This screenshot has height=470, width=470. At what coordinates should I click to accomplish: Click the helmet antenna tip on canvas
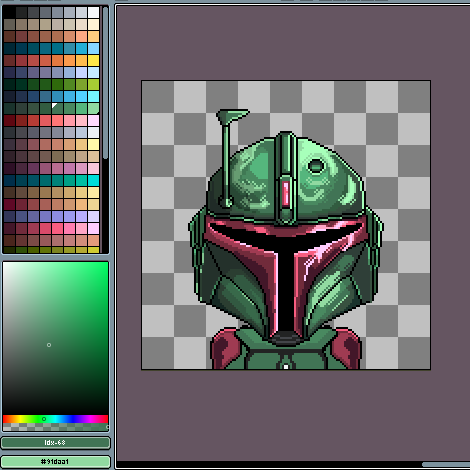[x=233, y=116]
